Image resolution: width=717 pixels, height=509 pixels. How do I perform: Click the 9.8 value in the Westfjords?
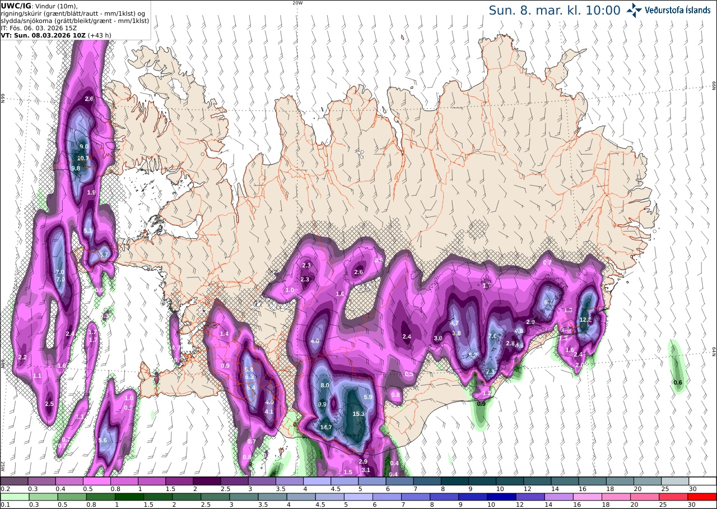click(x=76, y=168)
